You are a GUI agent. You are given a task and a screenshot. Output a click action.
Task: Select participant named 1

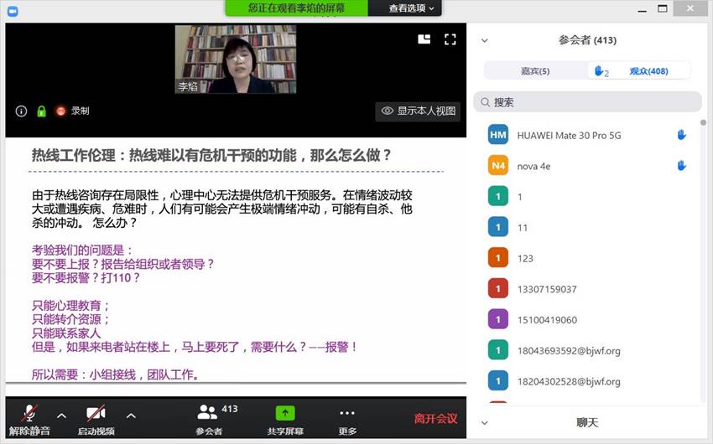point(589,197)
